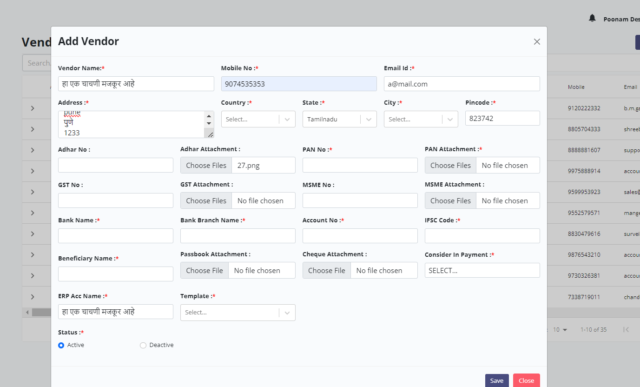Click the Adhar No input field
Screen dimensions: 640x387
116,165
